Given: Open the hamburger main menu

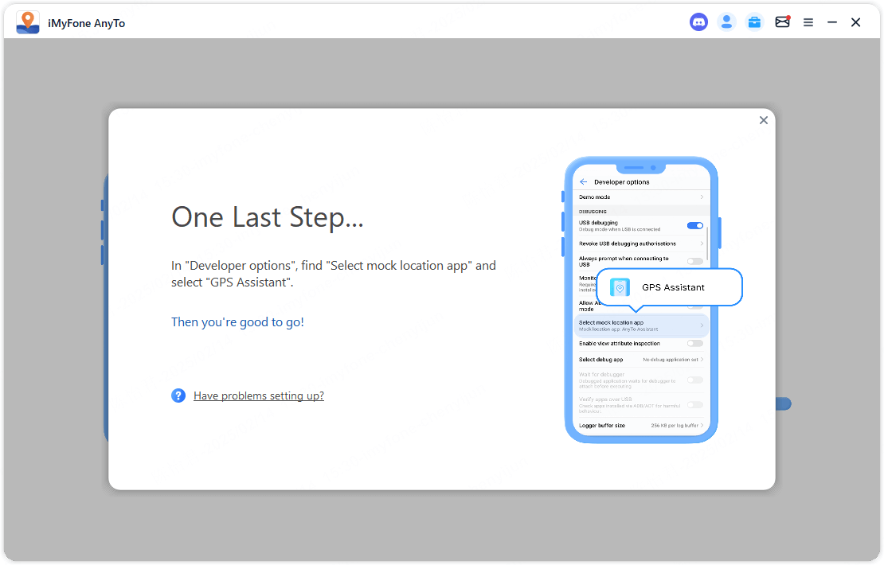Looking at the screenshot, I should [x=808, y=22].
